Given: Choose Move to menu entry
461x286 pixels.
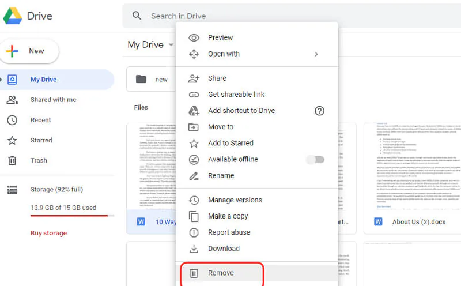Looking at the screenshot, I should (x=257, y=127).
